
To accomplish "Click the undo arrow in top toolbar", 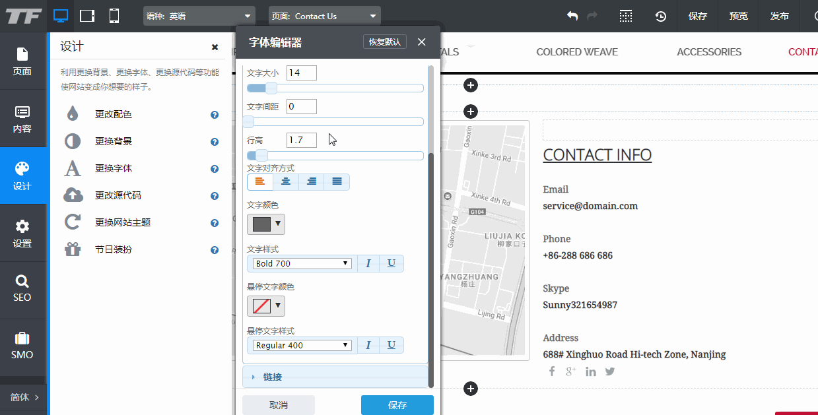I will 572,16.
